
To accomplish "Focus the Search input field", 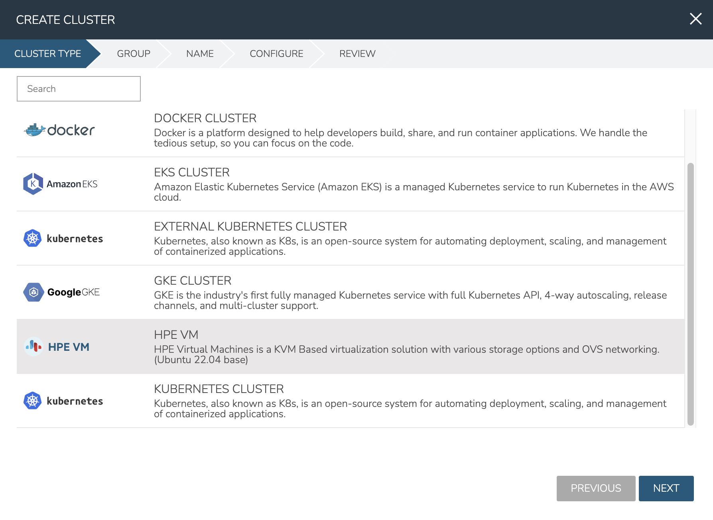I will pos(79,89).
